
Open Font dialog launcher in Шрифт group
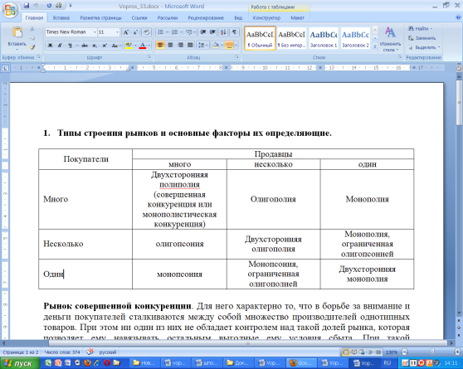(149, 56)
